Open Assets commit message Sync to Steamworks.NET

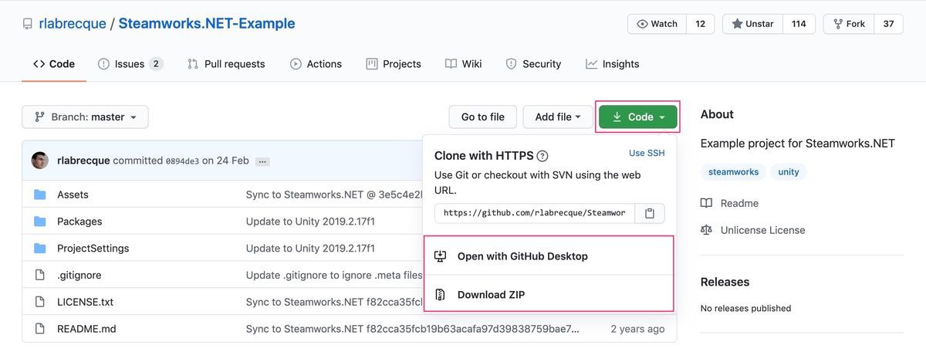pos(334,195)
